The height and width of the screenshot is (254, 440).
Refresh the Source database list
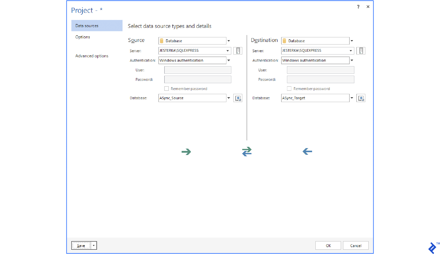click(238, 98)
